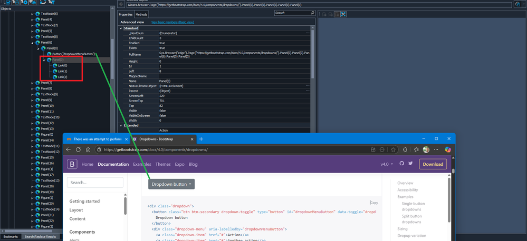Select Link(1) in the object tree
Viewport: 527px width, 241px height.
tap(62, 71)
